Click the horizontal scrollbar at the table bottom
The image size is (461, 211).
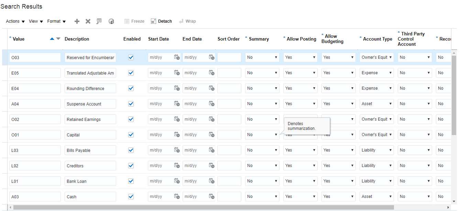tap(203, 208)
